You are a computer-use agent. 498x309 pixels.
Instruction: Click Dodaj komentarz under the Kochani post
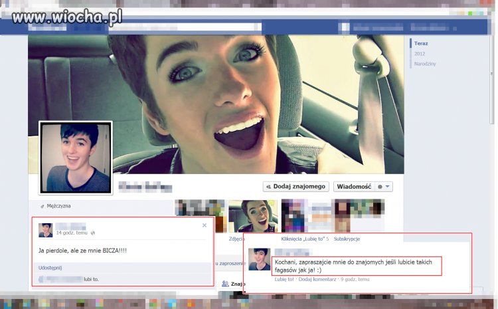pos(317,279)
